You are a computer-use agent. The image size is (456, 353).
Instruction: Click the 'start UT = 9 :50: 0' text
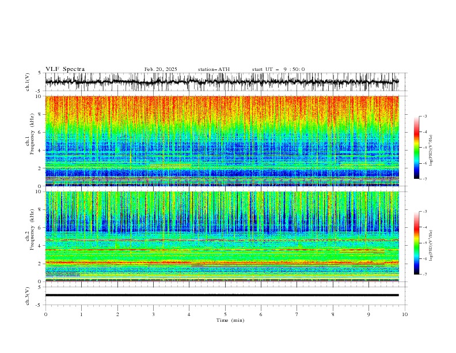click(278, 69)
